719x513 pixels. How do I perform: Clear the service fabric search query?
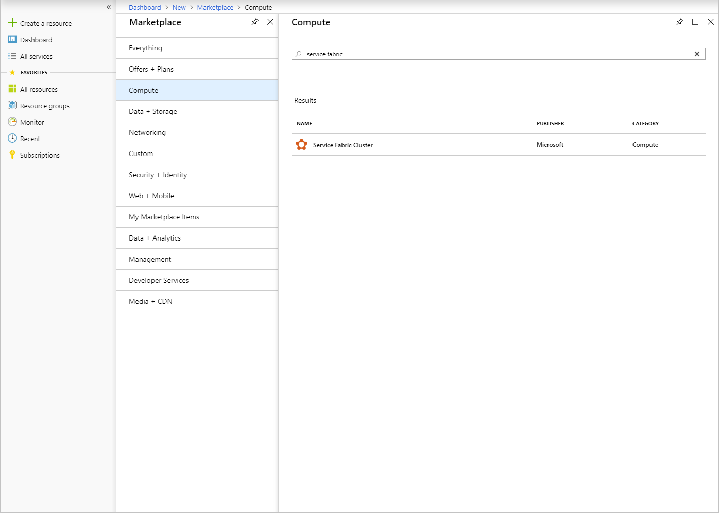tap(697, 54)
